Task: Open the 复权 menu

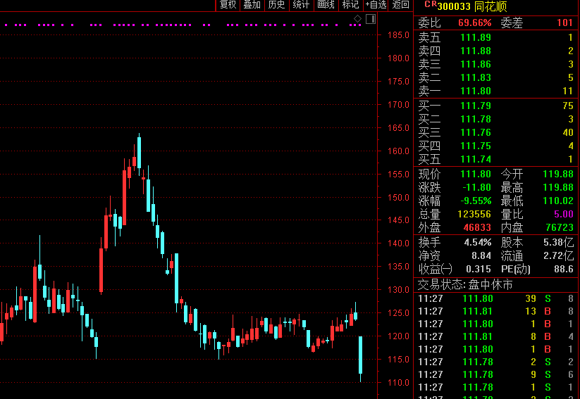Action: [x=228, y=5]
